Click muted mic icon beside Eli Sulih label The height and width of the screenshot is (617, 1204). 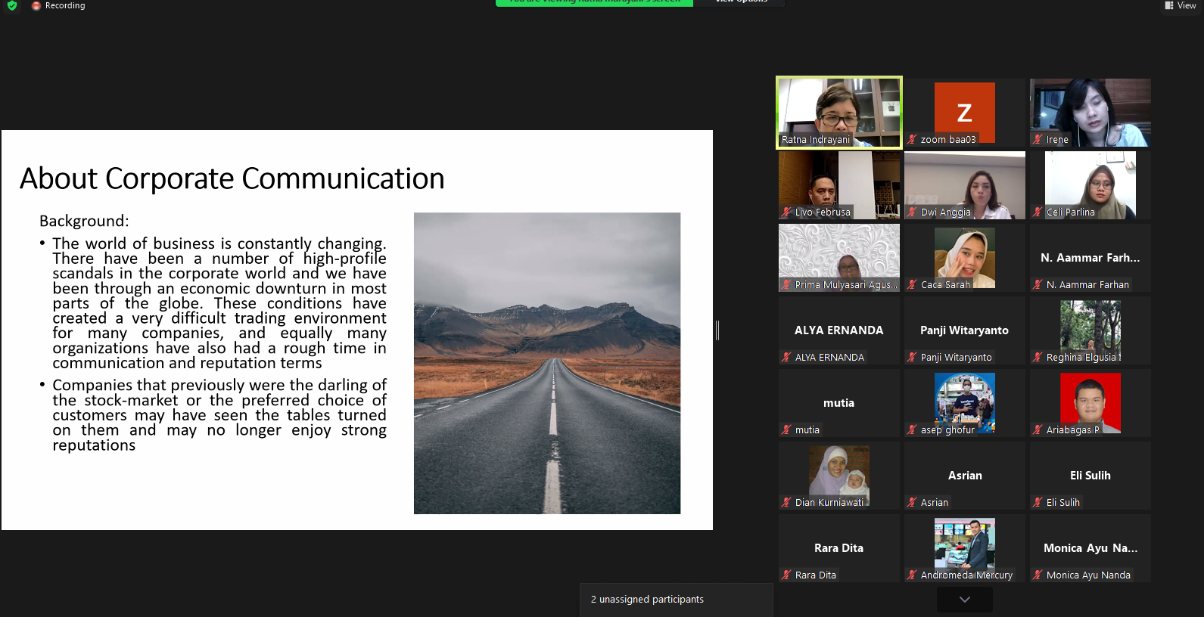[x=1038, y=502]
